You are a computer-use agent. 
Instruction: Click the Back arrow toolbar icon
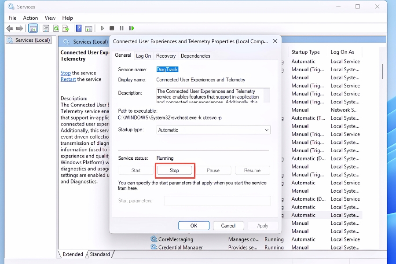(x=10, y=28)
